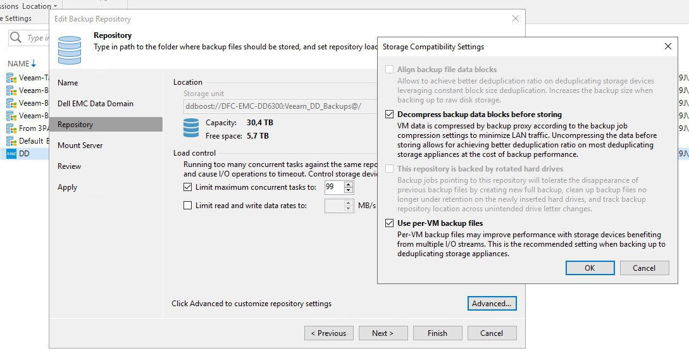Close the Edit Backup Repository window

(516, 18)
